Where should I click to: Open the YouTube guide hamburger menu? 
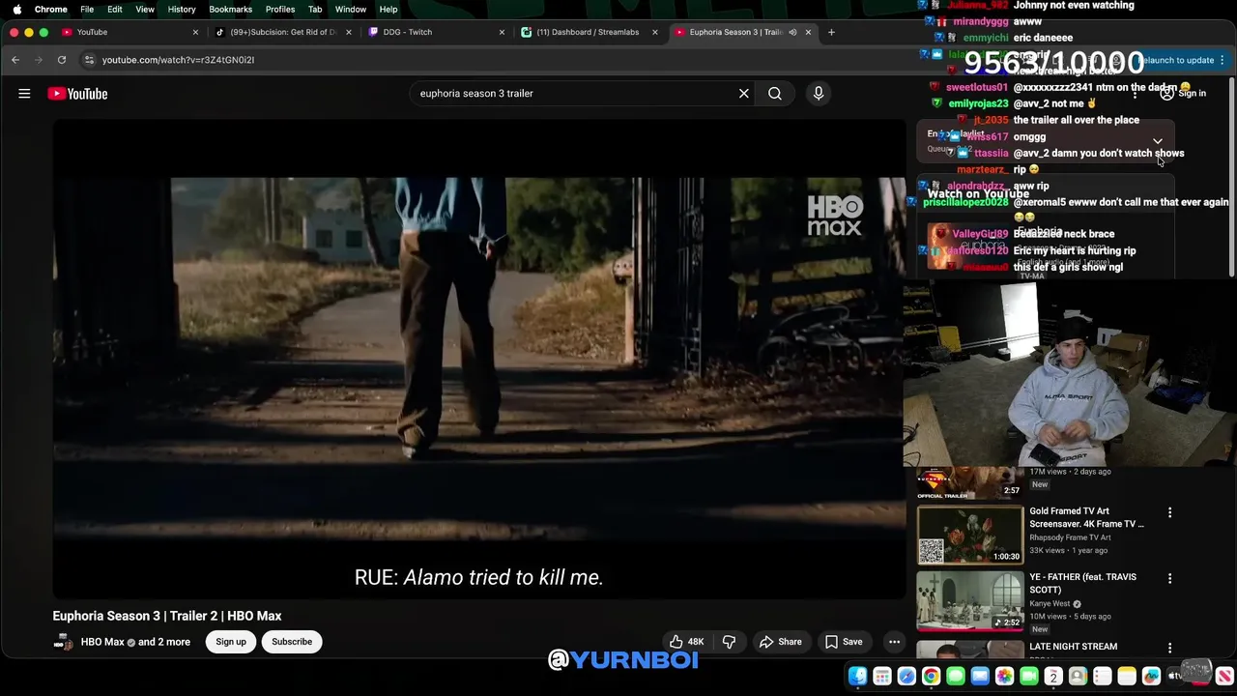coord(24,94)
